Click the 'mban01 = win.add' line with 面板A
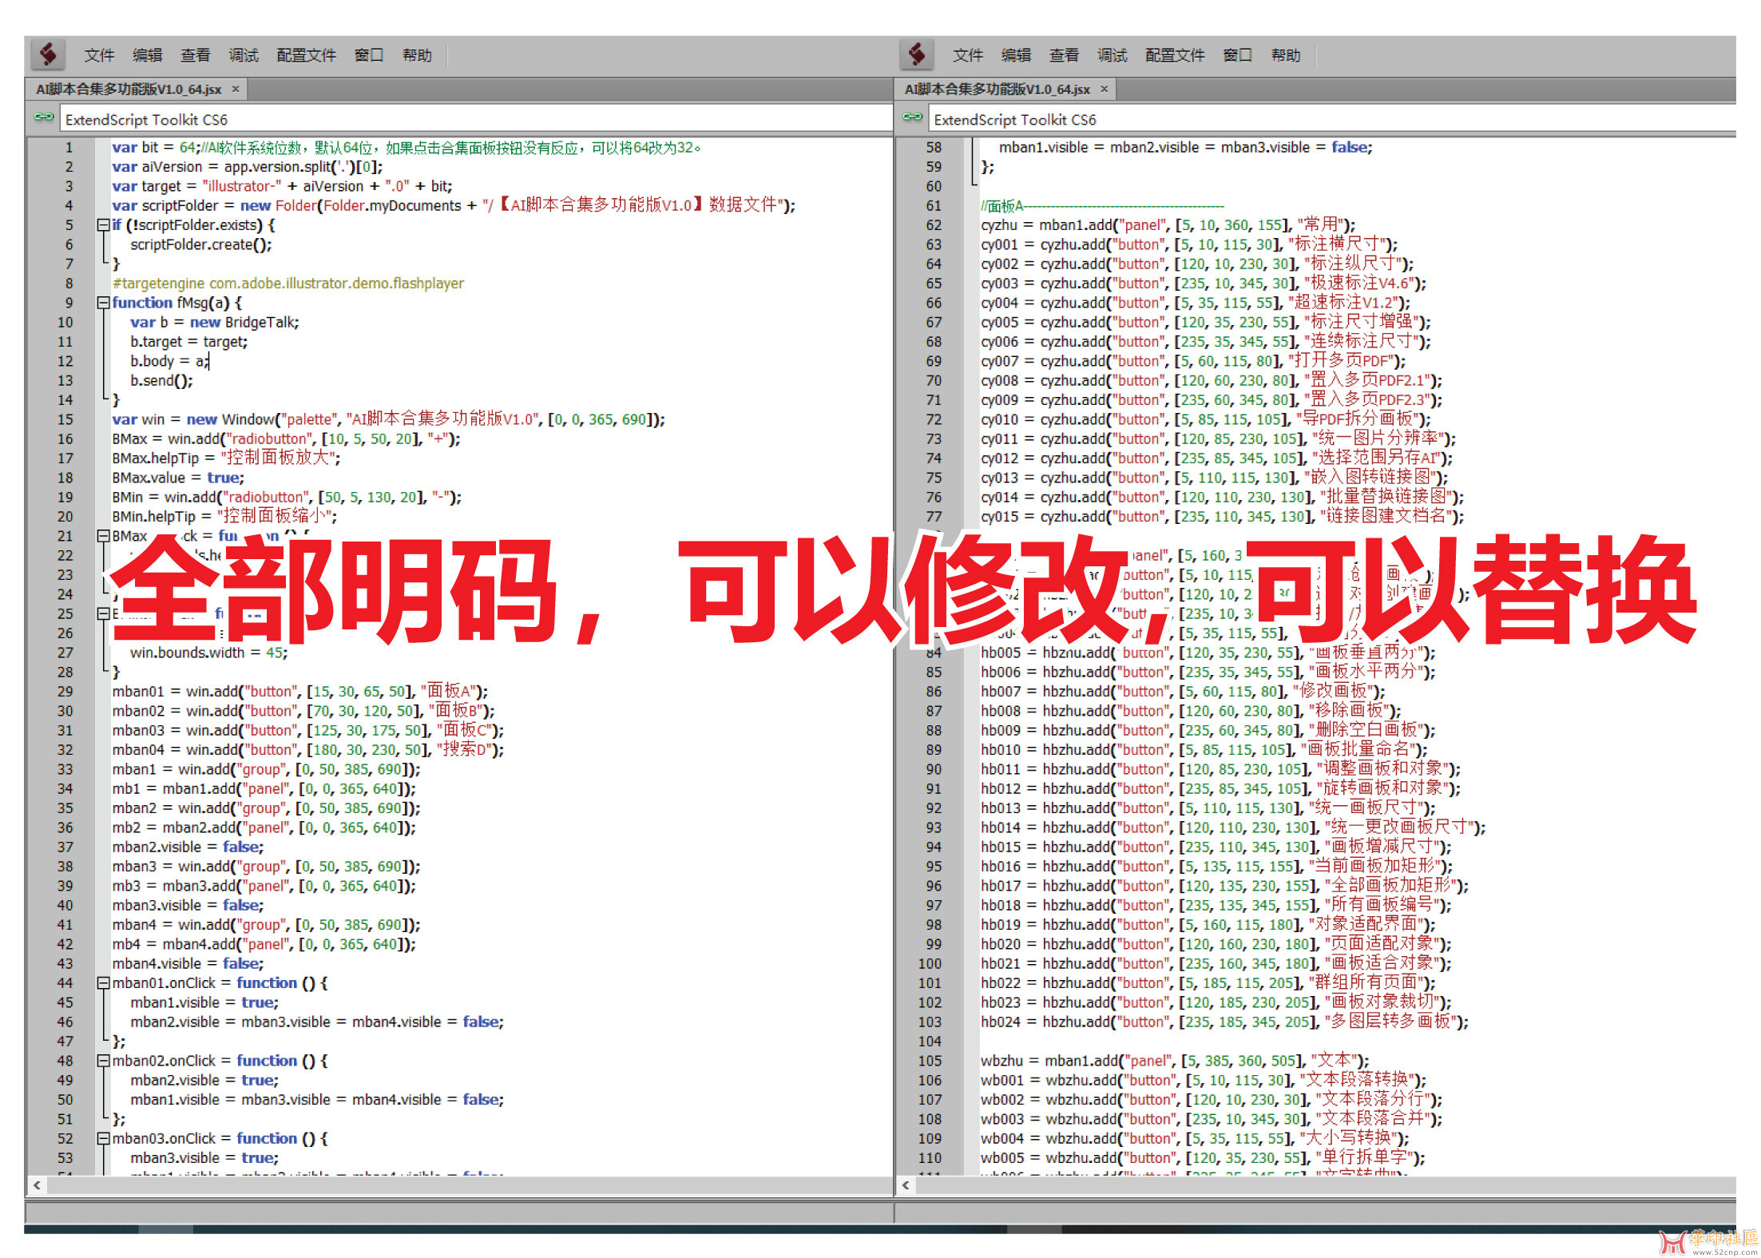The width and height of the screenshot is (1761, 1258). (299, 691)
